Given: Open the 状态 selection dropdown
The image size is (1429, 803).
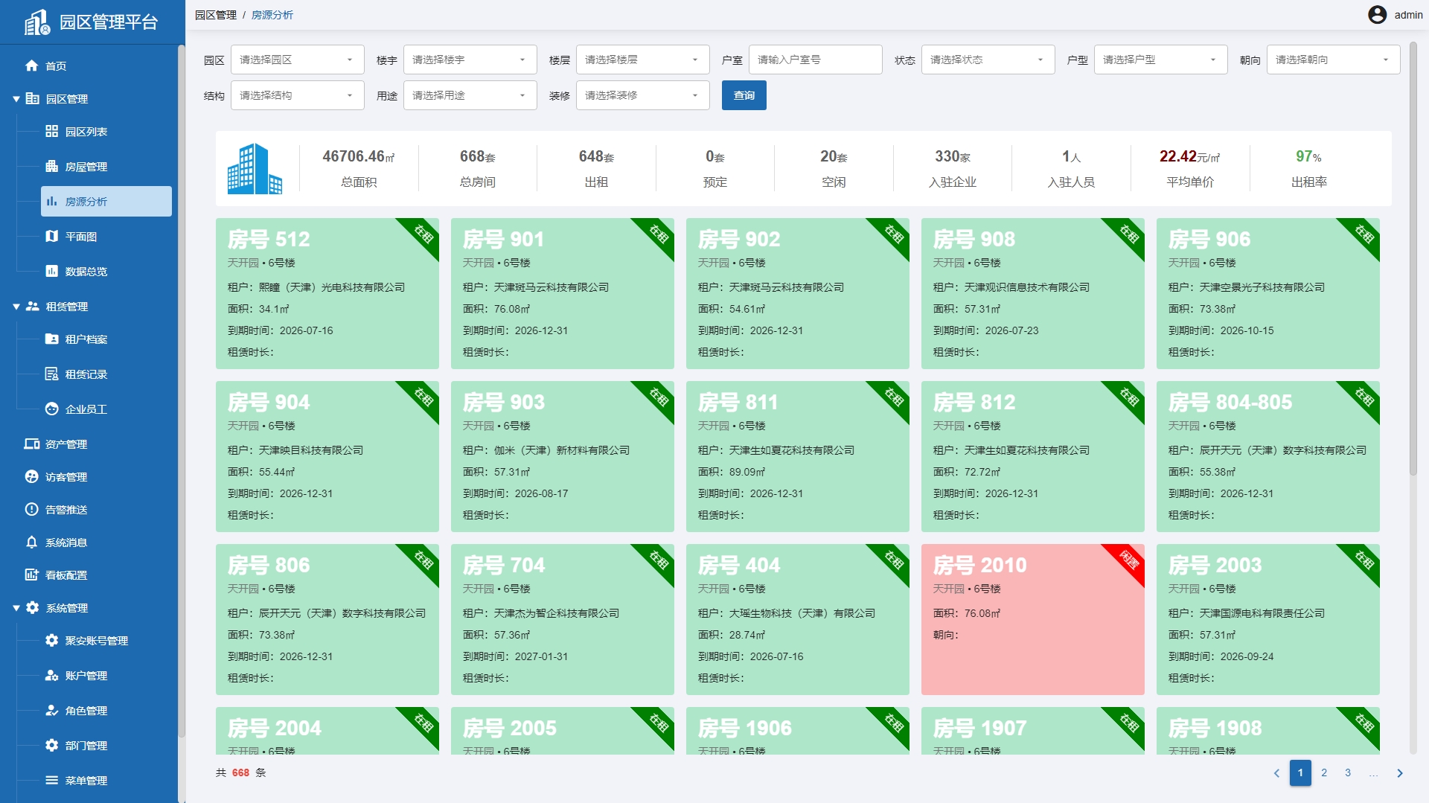Looking at the screenshot, I should [x=988, y=60].
